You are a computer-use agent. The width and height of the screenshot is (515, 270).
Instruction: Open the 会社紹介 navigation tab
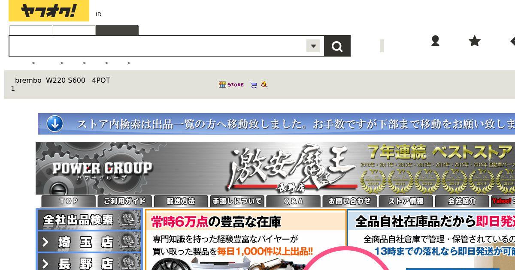pyautogui.click(x=462, y=201)
